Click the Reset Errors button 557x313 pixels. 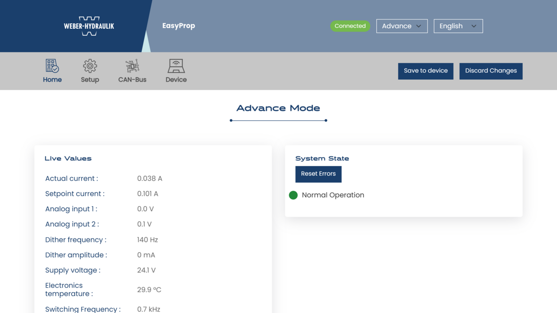click(318, 174)
